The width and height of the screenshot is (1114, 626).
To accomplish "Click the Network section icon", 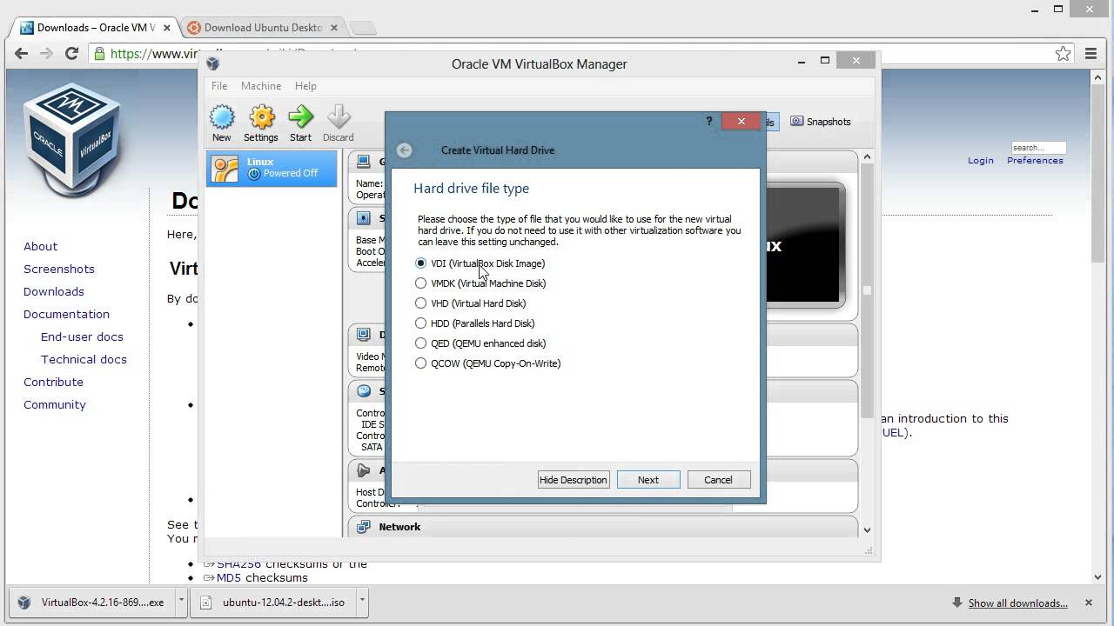I will [x=364, y=527].
